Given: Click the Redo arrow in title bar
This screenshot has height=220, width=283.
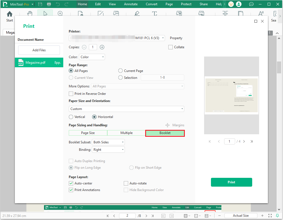Looking at the screenshot, I should point(67,4).
